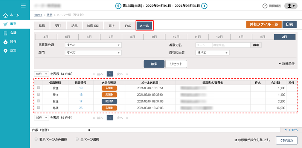Toggle 表示ページのみ選択 checkbox

click(36, 139)
